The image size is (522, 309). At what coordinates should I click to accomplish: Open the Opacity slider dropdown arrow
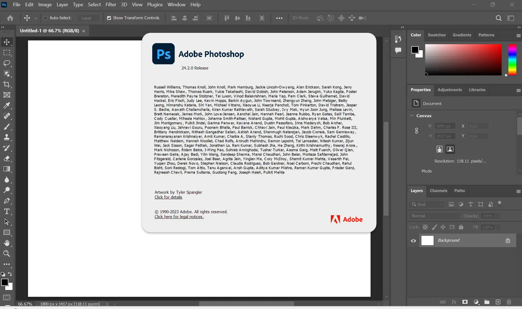tap(498, 216)
